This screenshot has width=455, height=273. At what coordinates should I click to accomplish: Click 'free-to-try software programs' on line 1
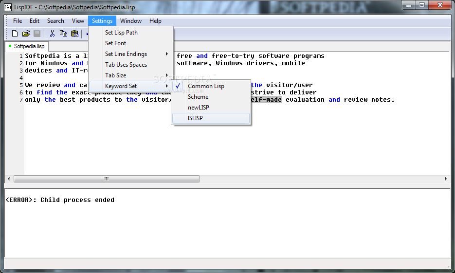click(x=268, y=56)
